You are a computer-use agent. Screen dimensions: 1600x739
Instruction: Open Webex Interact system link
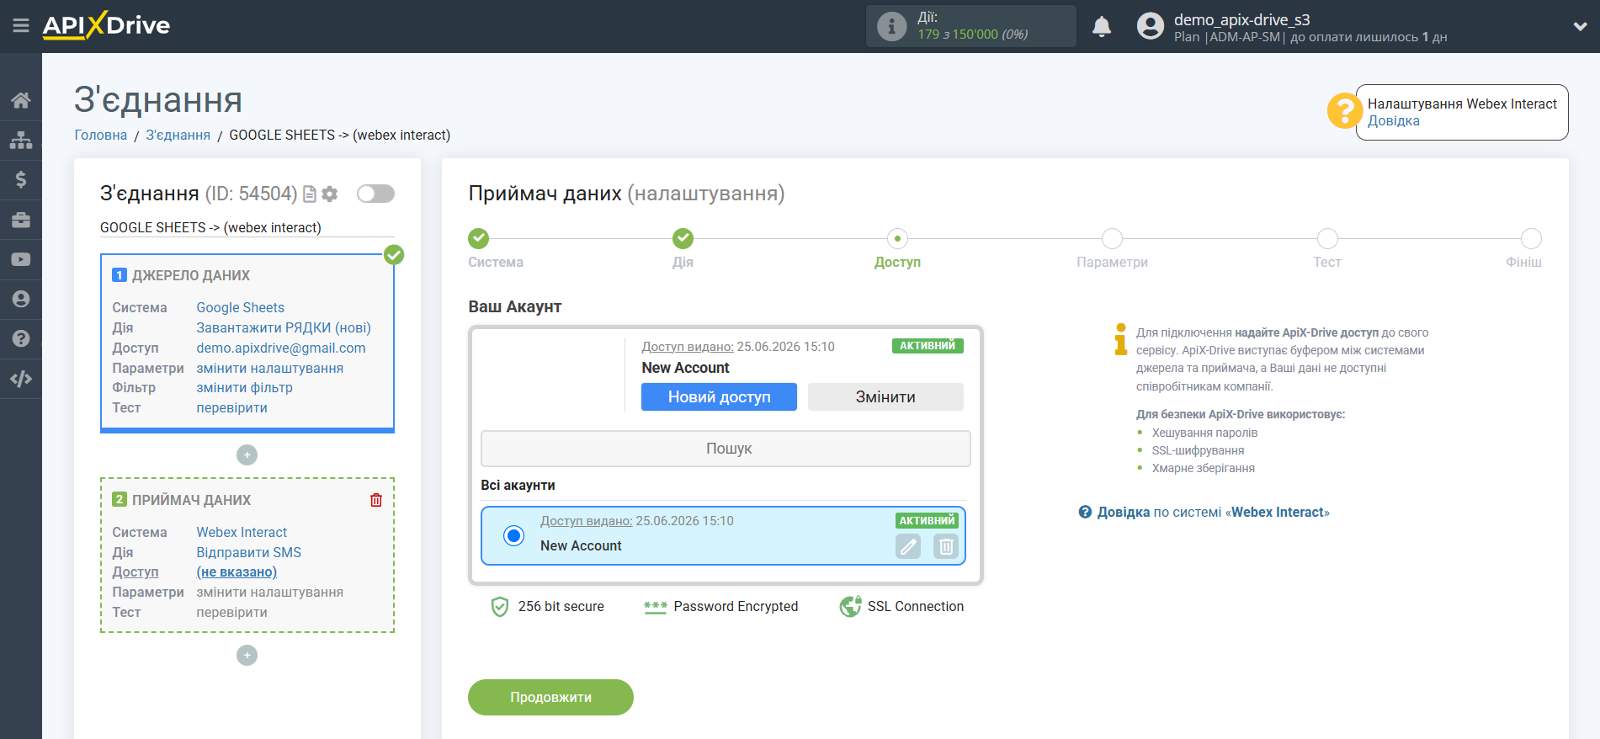[x=242, y=532]
